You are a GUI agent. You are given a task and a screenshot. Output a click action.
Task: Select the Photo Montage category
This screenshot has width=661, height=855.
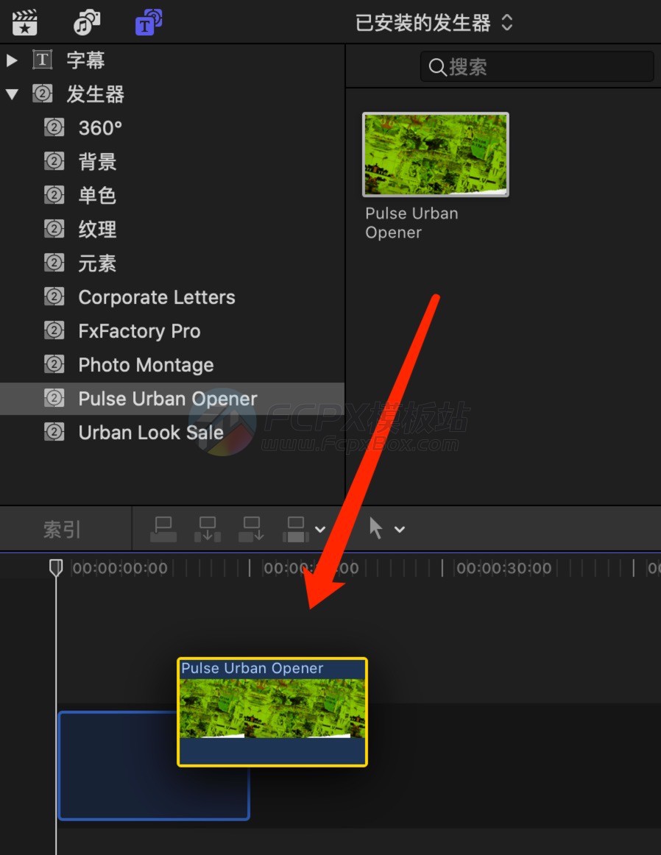[146, 365]
